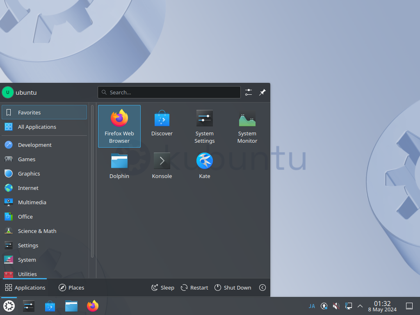Open the Utilities category
Screen dimensions: 420x315
pyautogui.click(x=44, y=273)
